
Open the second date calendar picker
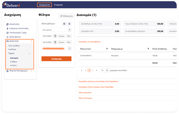coord(55,42)
